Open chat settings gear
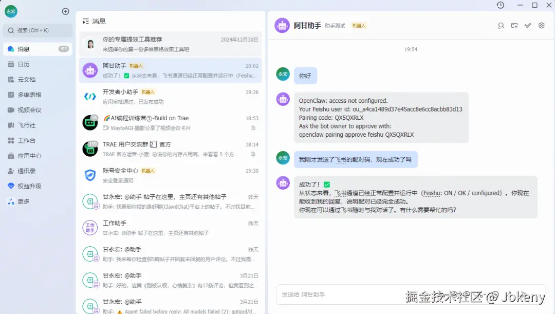This screenshot has width=555, height=314. pos(541,26)
